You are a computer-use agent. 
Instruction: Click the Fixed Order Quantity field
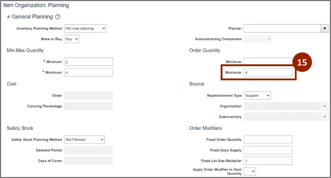click(x=268, y=140)
